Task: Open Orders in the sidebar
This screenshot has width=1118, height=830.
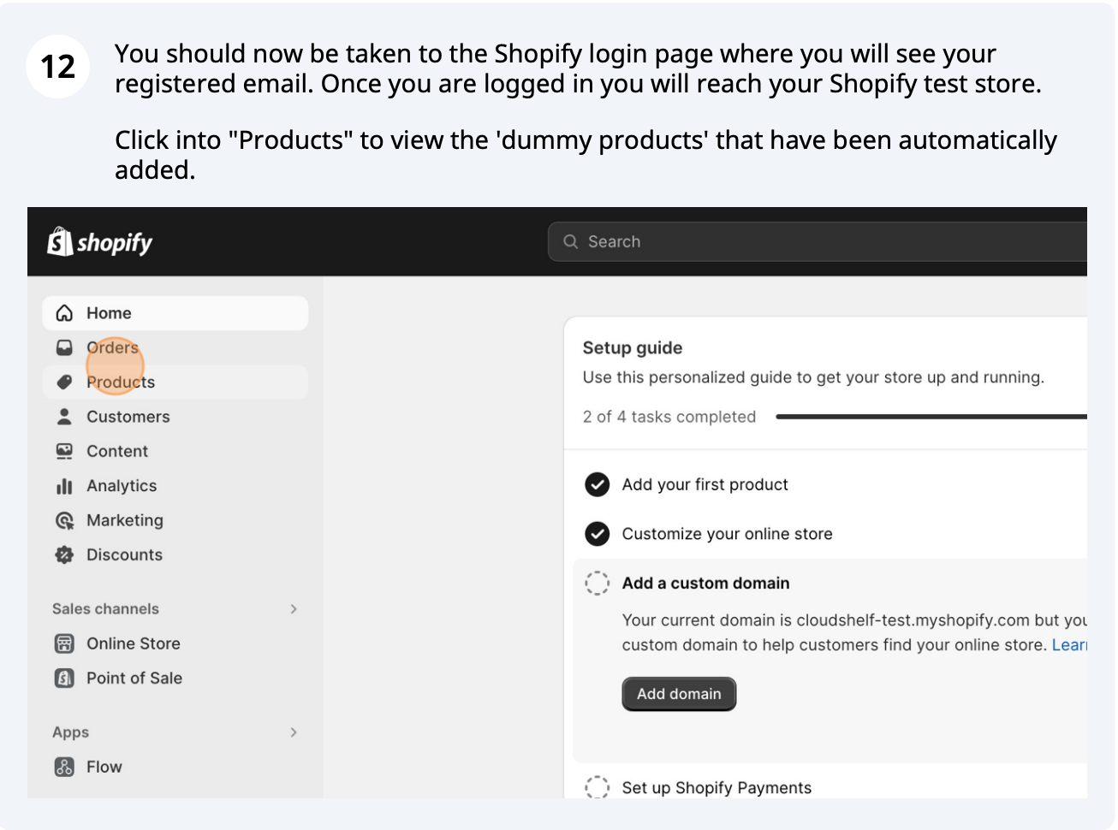Action: [175, 347]
